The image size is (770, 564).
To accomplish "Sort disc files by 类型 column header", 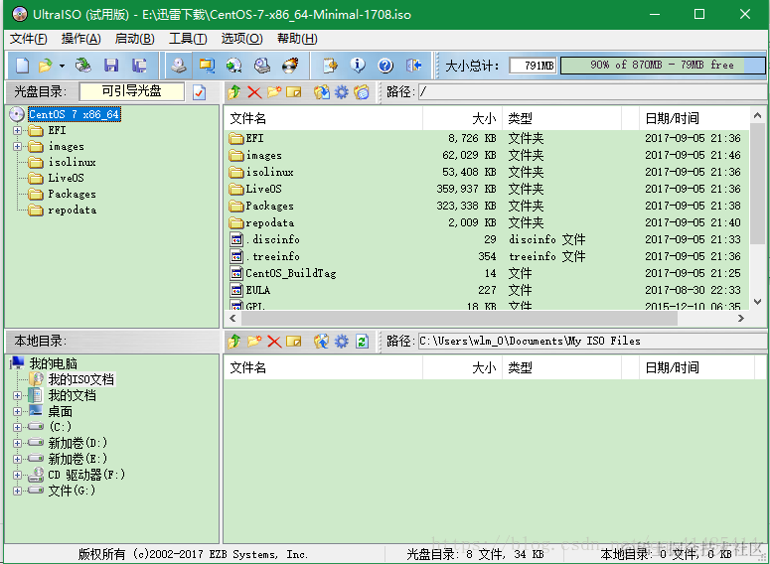I will [561, 118].
